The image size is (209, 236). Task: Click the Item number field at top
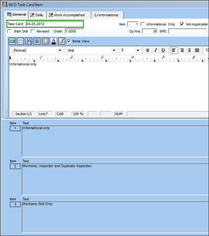click(133, 24)
